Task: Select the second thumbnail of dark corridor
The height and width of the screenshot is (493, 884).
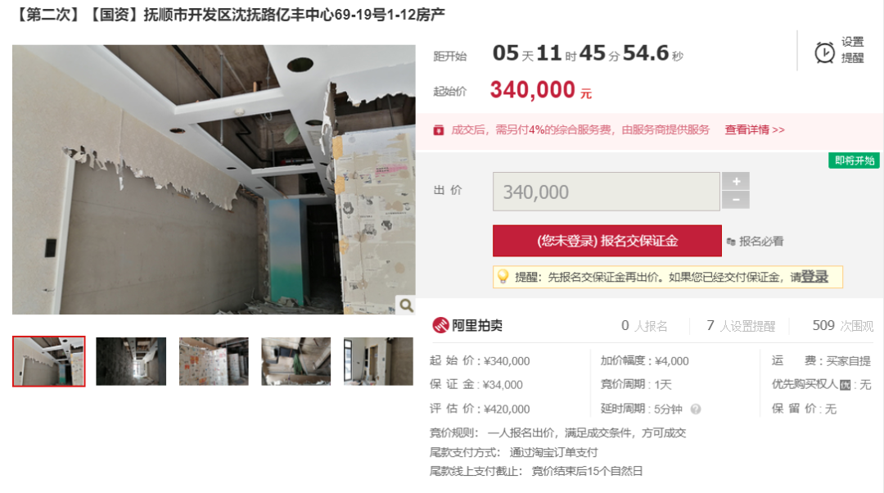Action: tap(131, 362)
